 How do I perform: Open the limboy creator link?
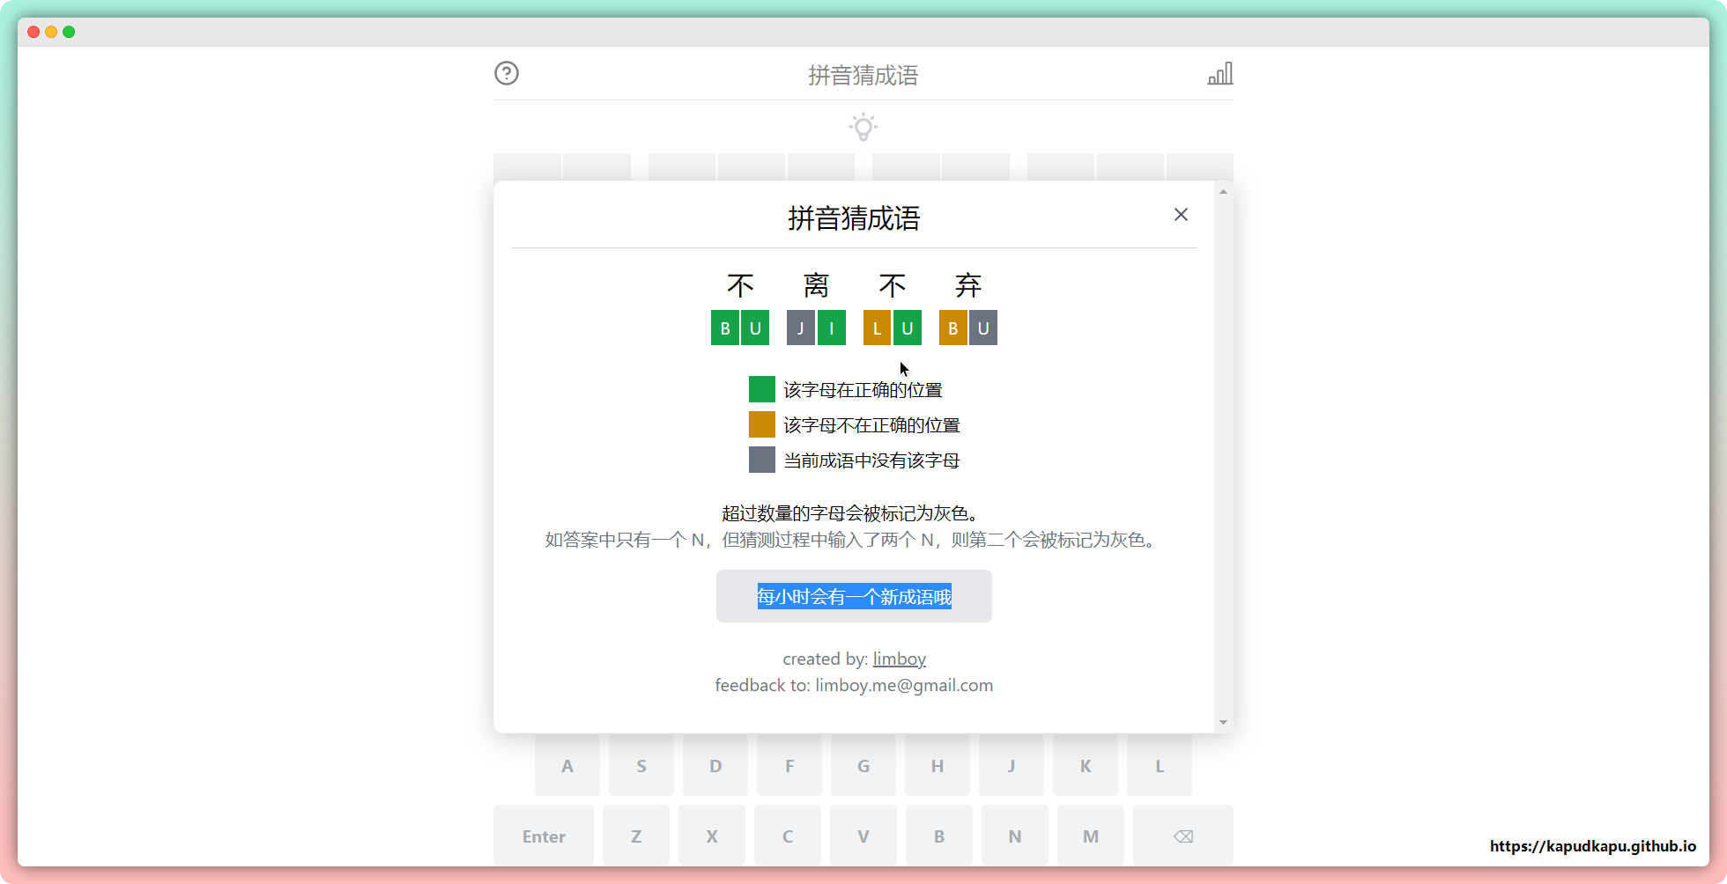point(899,659)
